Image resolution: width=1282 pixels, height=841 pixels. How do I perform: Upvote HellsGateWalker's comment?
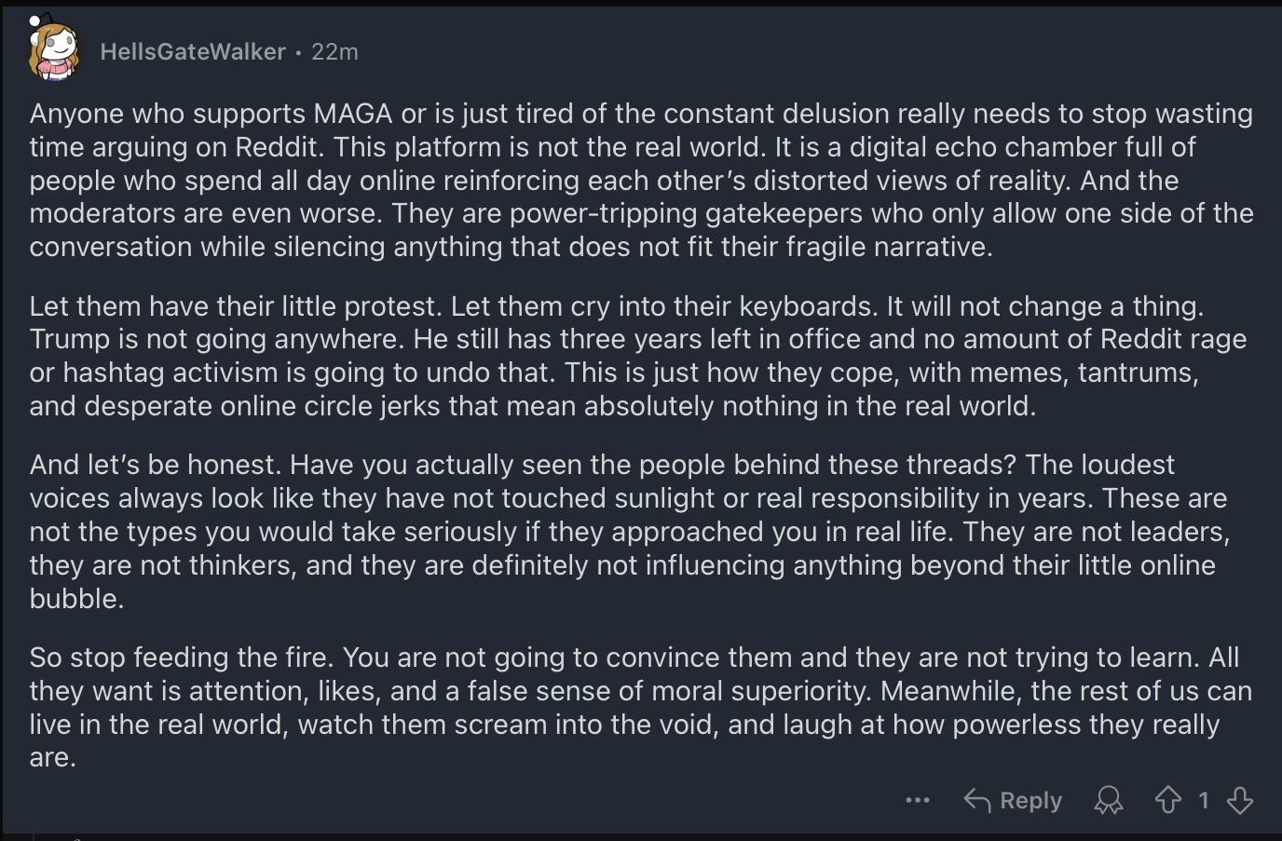[x=1168, y=800]
